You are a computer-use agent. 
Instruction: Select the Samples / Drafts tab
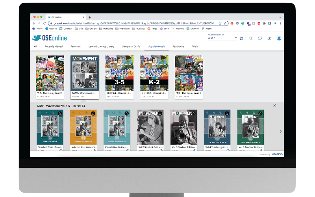(x=132, y=46)
